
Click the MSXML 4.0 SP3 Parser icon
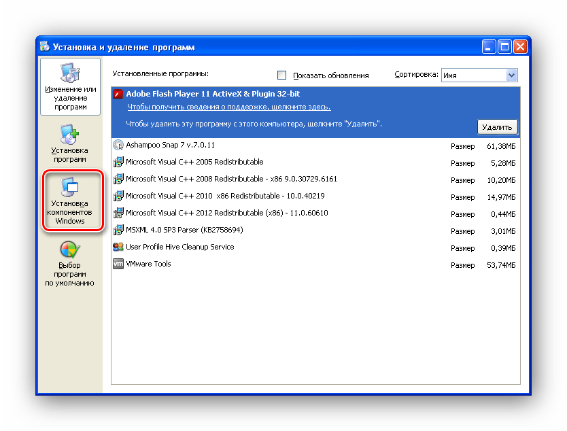coord(118,230)
